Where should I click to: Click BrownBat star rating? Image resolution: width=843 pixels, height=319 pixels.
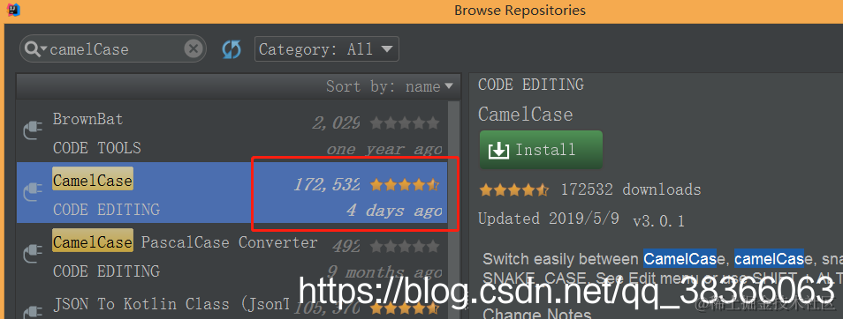[x=405, y=123]
